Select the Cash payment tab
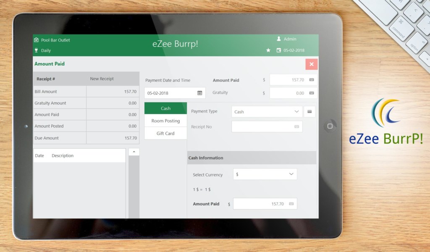The height and width of the screenshot is (252, 430). 165,108
